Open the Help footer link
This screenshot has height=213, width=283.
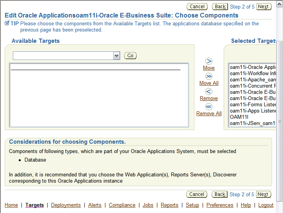pyautogui.click(x=246, y=205)
